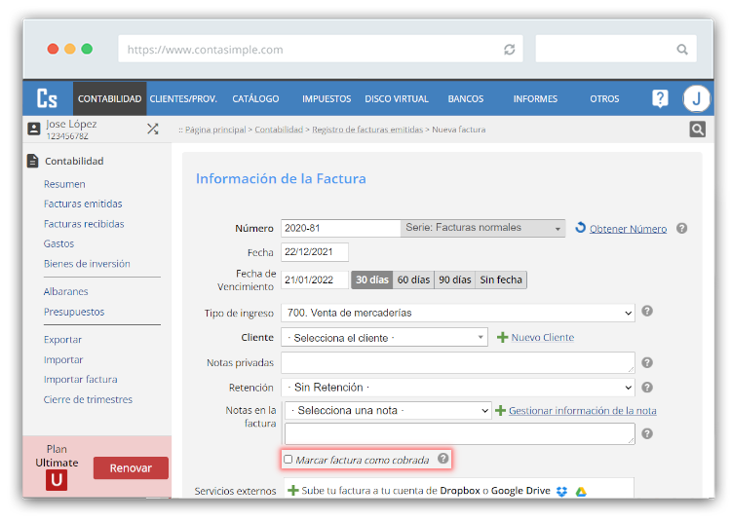Click the browser reload icon in address bar
731x521 pixels.
pyautogui.click(x=509, y=49)
